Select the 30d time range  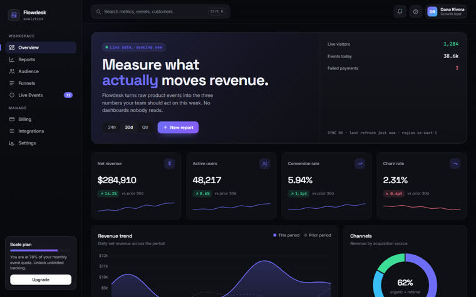129,128
